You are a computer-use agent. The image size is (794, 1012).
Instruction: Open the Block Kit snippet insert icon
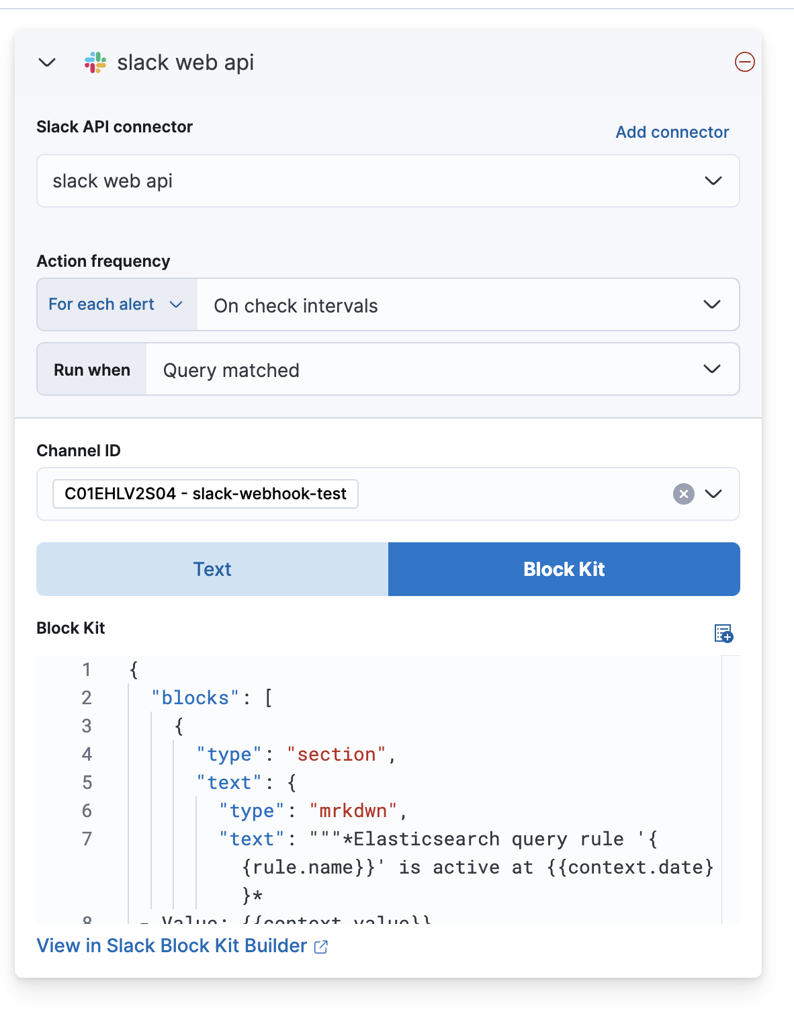click(723, 633)
